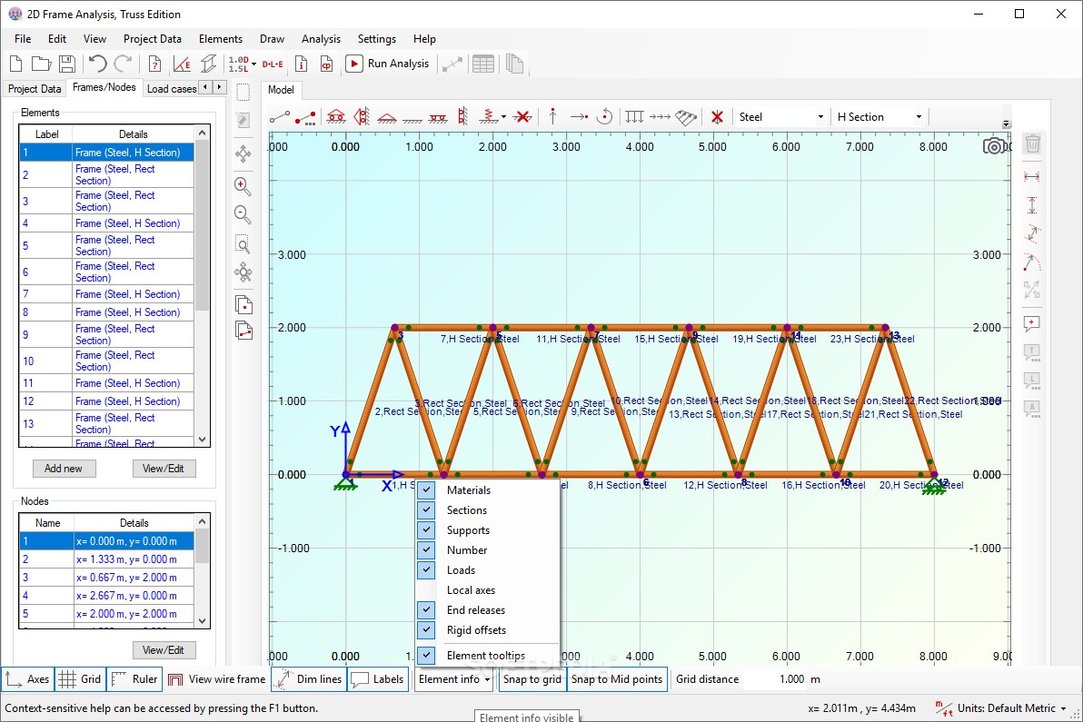Open the materials editor icon (angle with E)
Image resolution: width=1083 pixels, height=722 pixels.
pyautogui.click(x=183, y=64)
